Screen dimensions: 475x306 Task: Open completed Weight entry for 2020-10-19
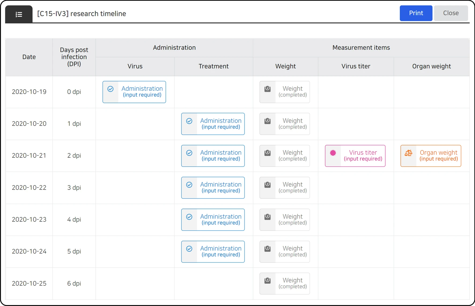click(x=285, y=92)
